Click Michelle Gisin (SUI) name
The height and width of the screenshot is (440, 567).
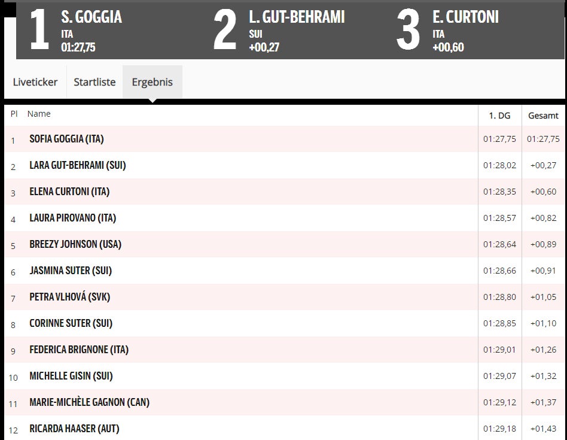coord(71,376)
